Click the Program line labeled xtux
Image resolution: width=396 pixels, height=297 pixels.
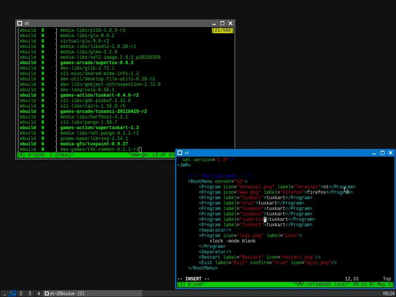click(x=251, y=203)
